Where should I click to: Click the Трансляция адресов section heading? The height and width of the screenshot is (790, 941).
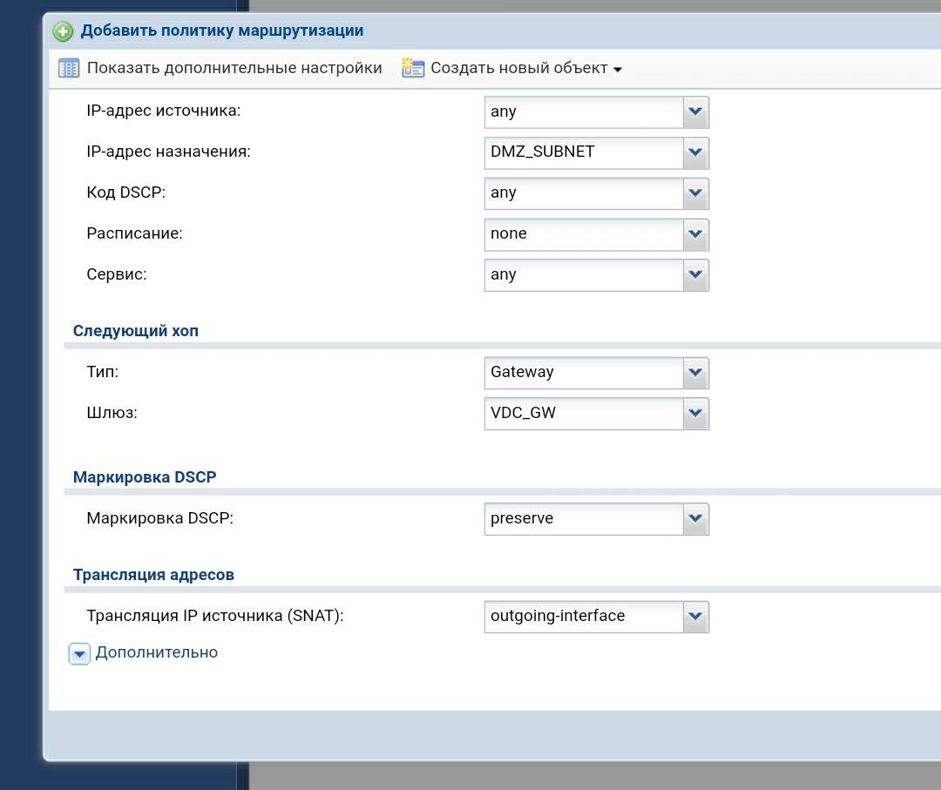[x=153, y=575]
